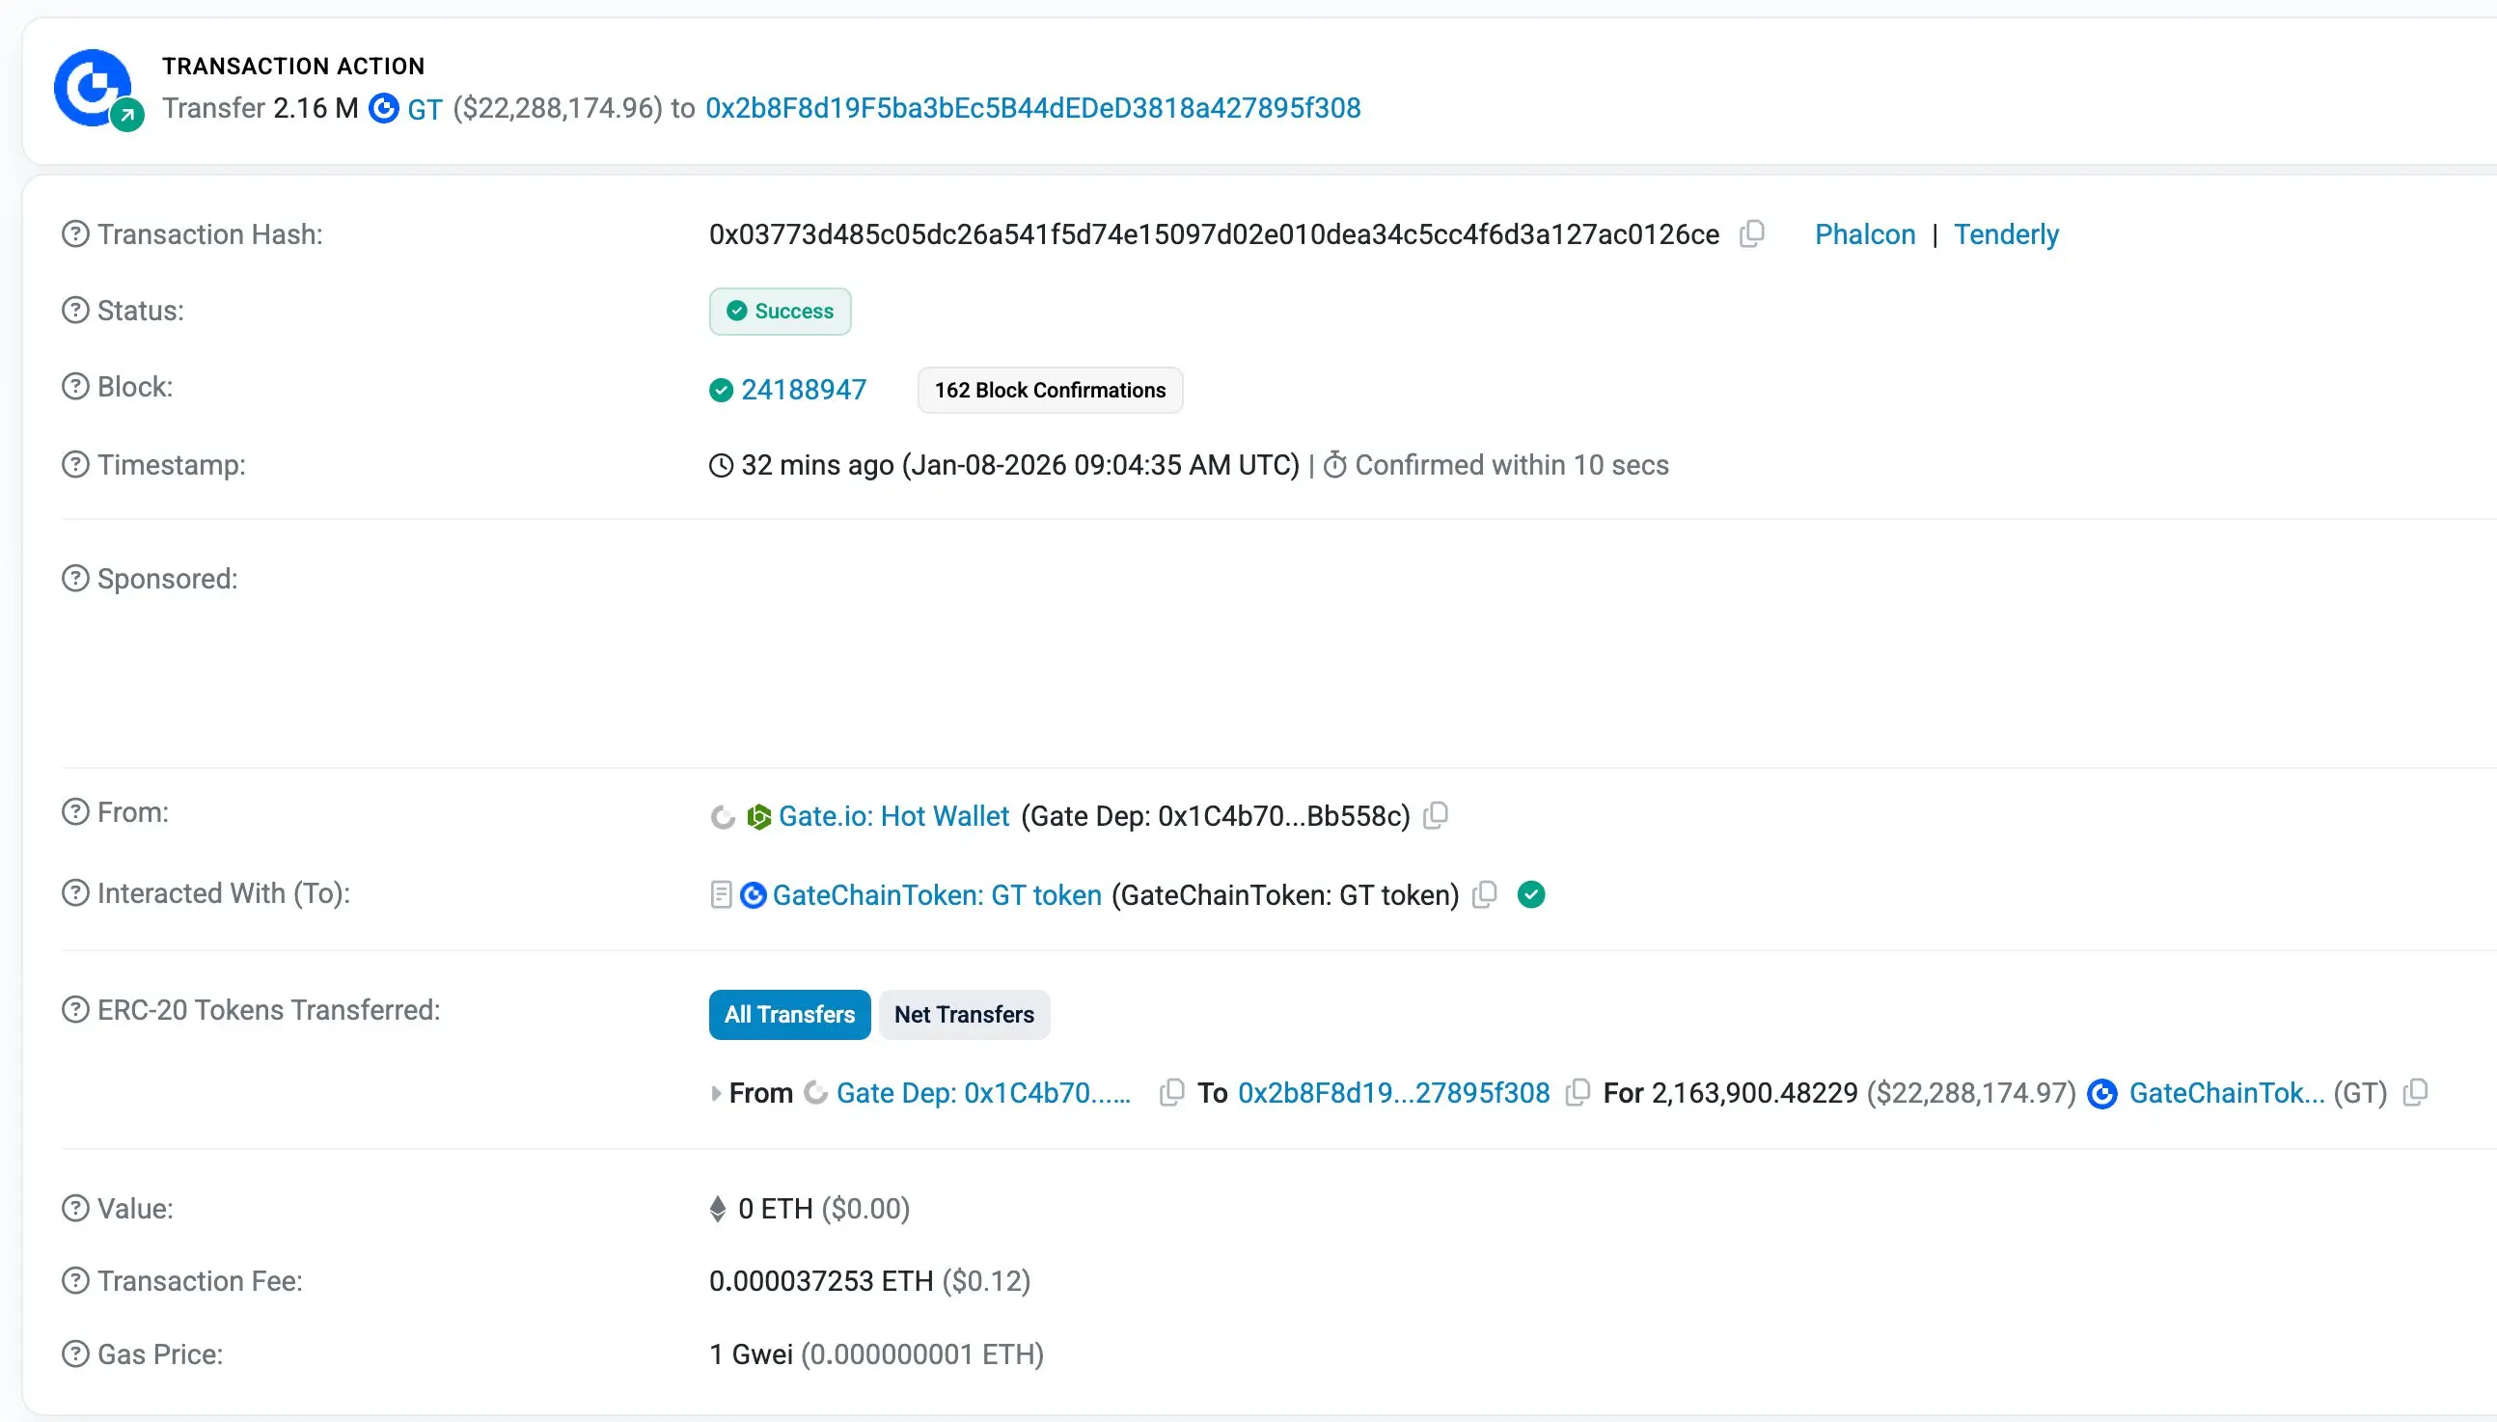The width and height of the screenshot is (2497, 1422).
Task: Copy the From address
Action: point(1436,815)
